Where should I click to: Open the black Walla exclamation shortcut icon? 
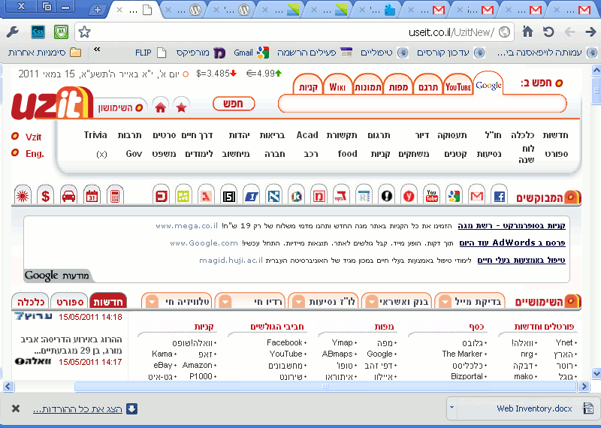[386, 196]
